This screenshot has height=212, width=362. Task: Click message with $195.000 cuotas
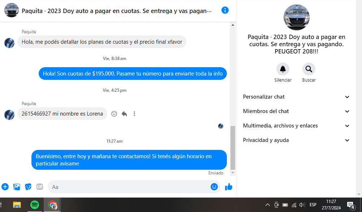click(x=133, y=74)
